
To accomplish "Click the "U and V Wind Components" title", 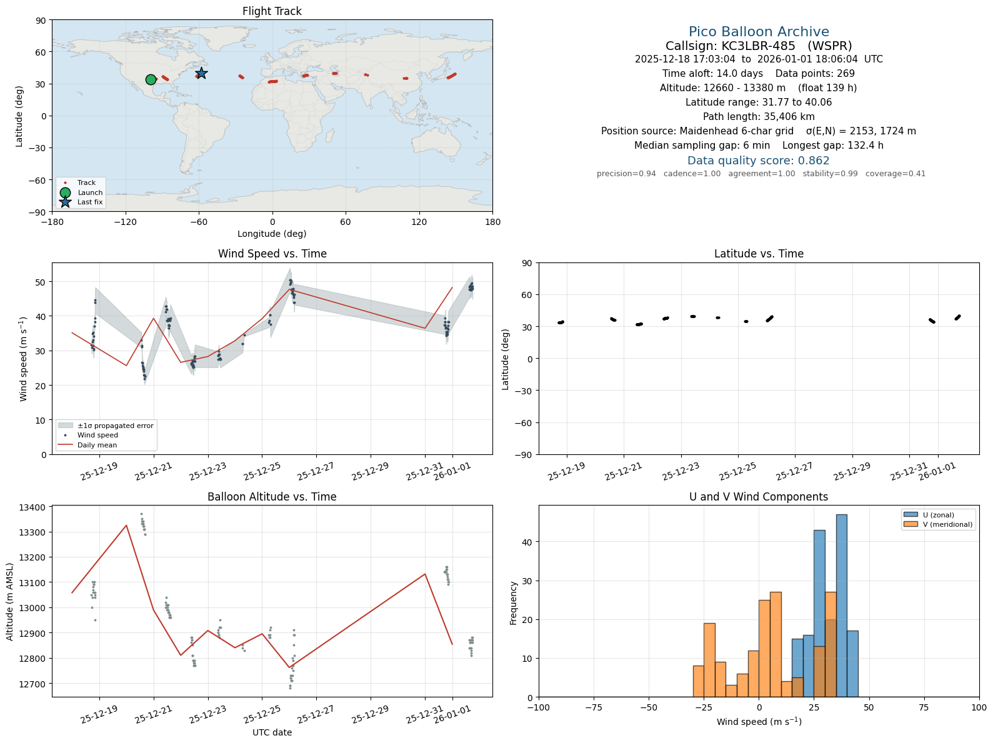I will tap(759, 497).
